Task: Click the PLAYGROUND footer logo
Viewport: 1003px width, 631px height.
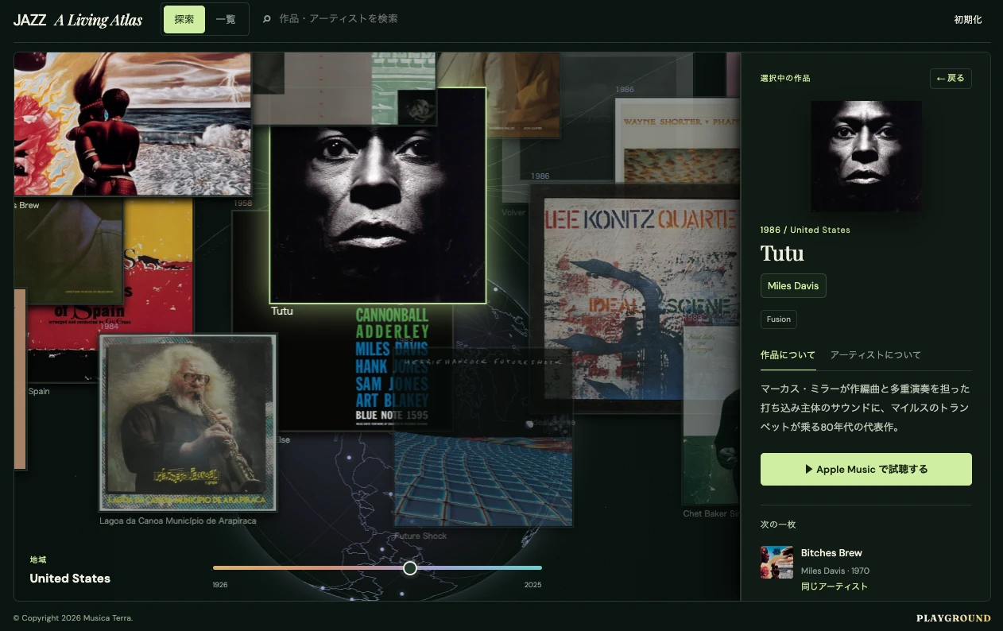Action: (954, 618)
